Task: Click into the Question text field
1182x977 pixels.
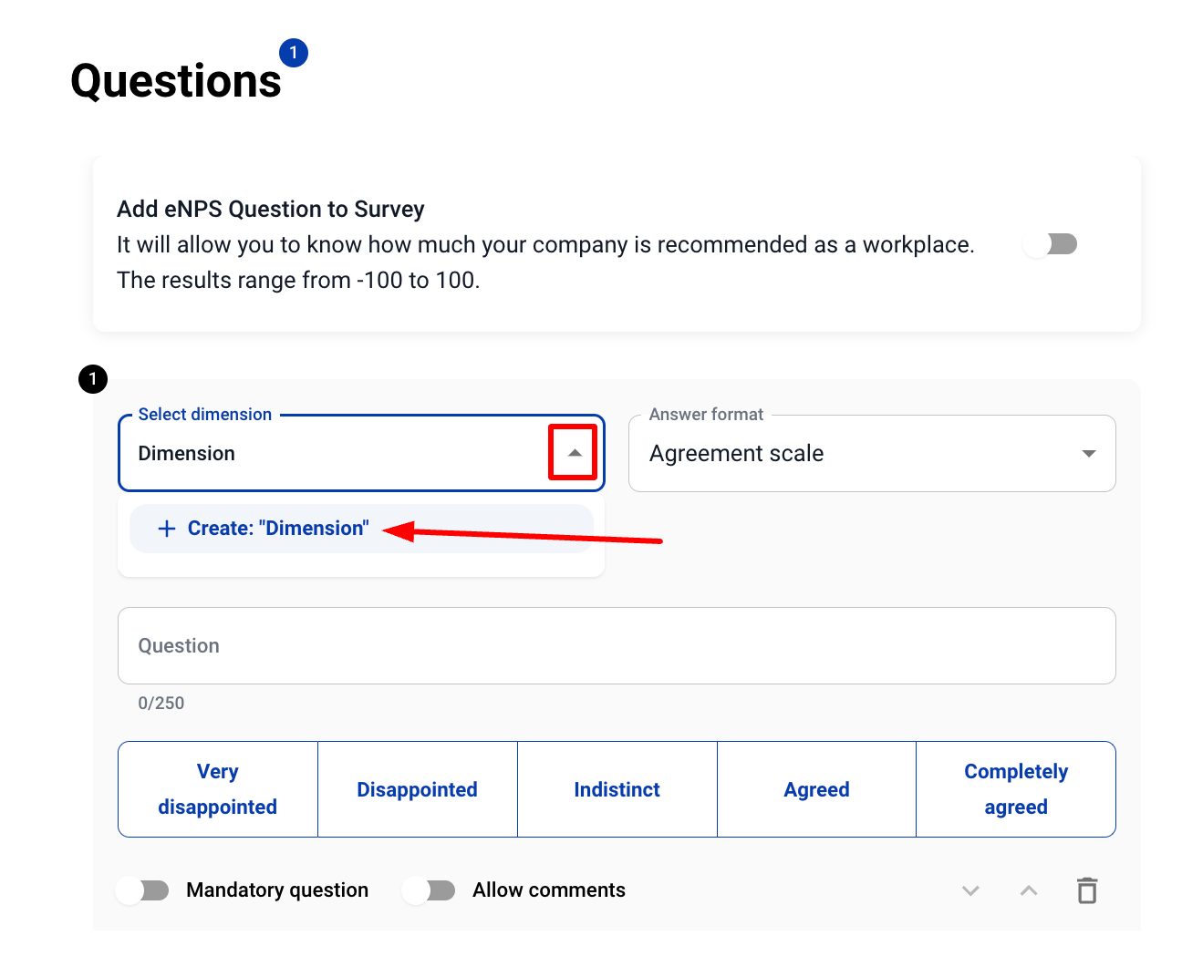Action: point(616,645)
